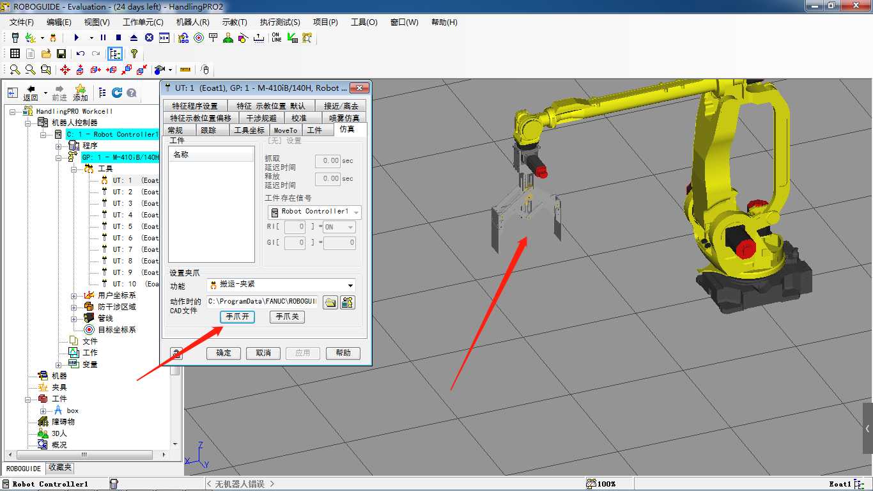Open the run panel icon
Screen dimensions: 873x491
(164, 38)
